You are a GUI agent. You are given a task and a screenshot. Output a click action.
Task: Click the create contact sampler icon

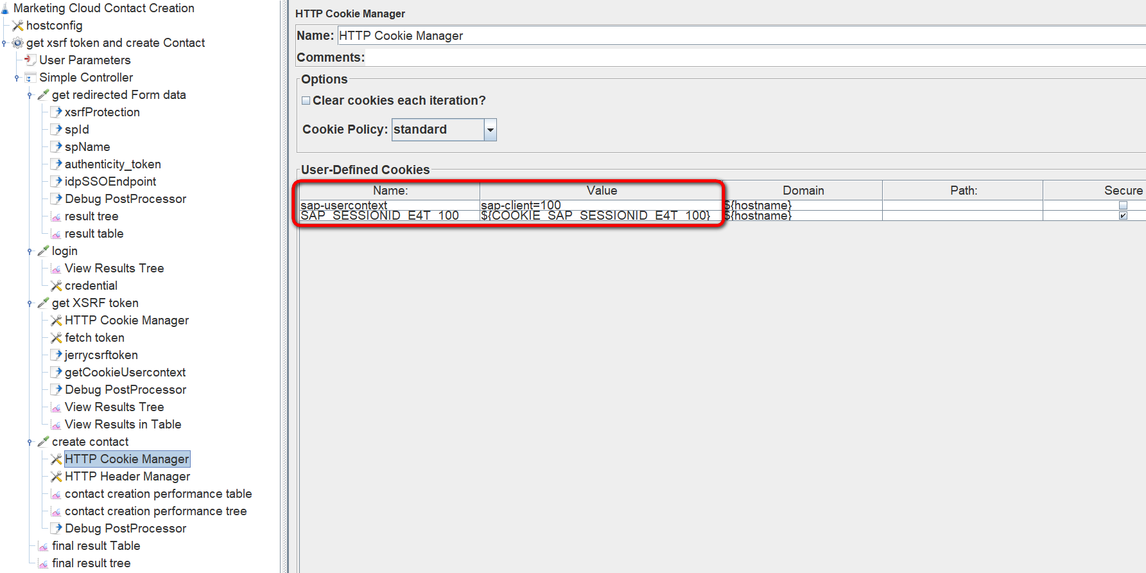[43, 442]
